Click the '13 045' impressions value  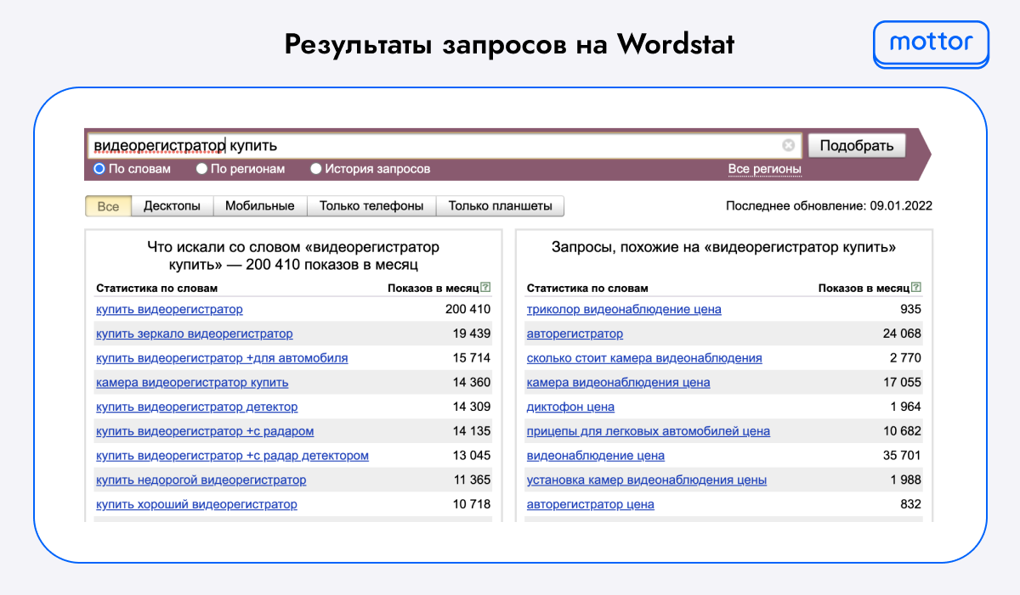pyautogui.click(x=471, y=456)
